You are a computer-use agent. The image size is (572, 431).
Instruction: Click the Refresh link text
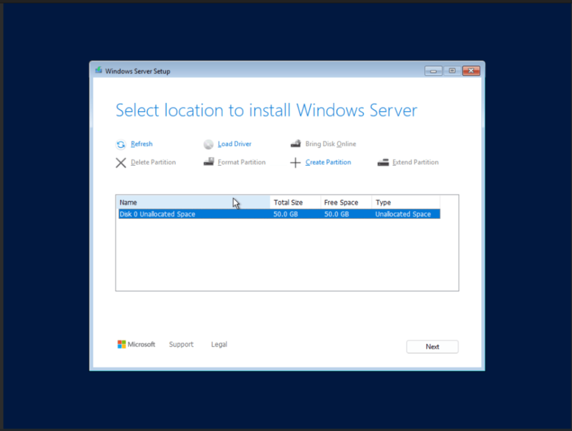(x=141, y=144)
